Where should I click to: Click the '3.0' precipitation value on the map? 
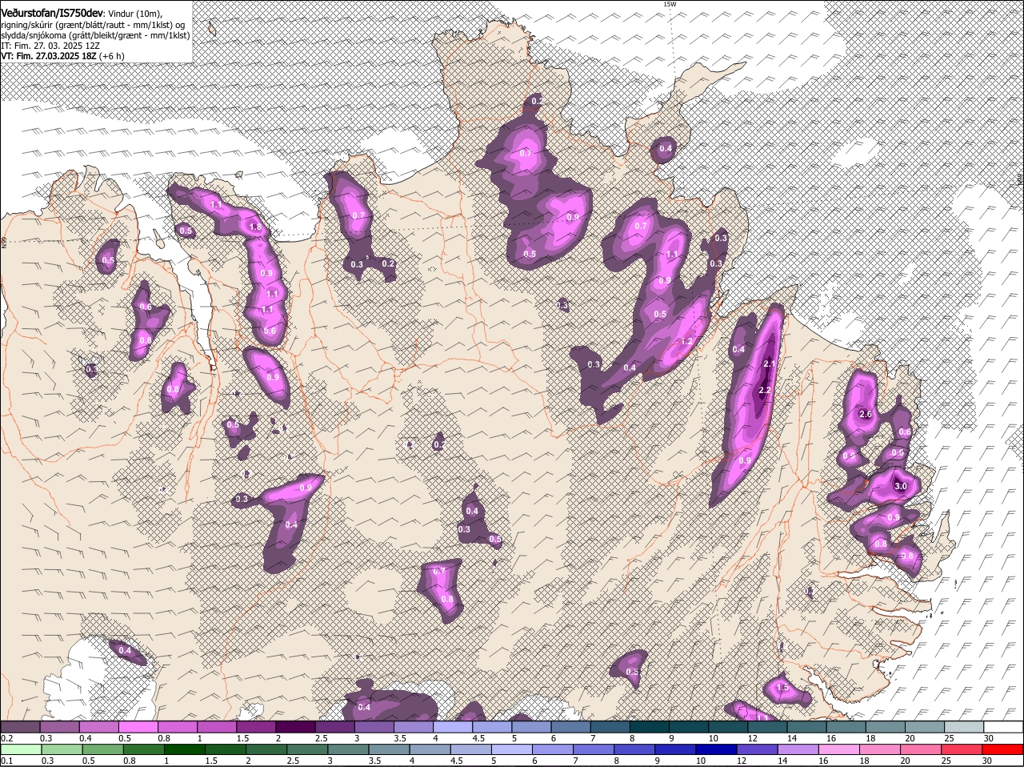[900, 486]
